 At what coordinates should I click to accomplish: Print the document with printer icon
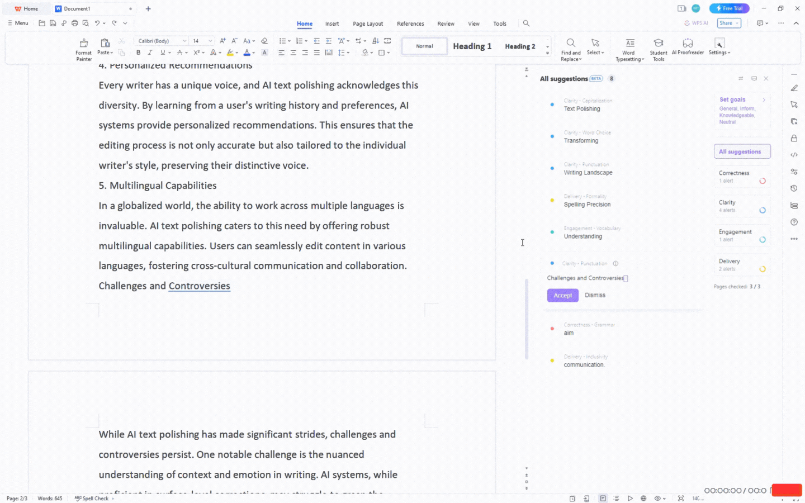(x=74, y=23)
